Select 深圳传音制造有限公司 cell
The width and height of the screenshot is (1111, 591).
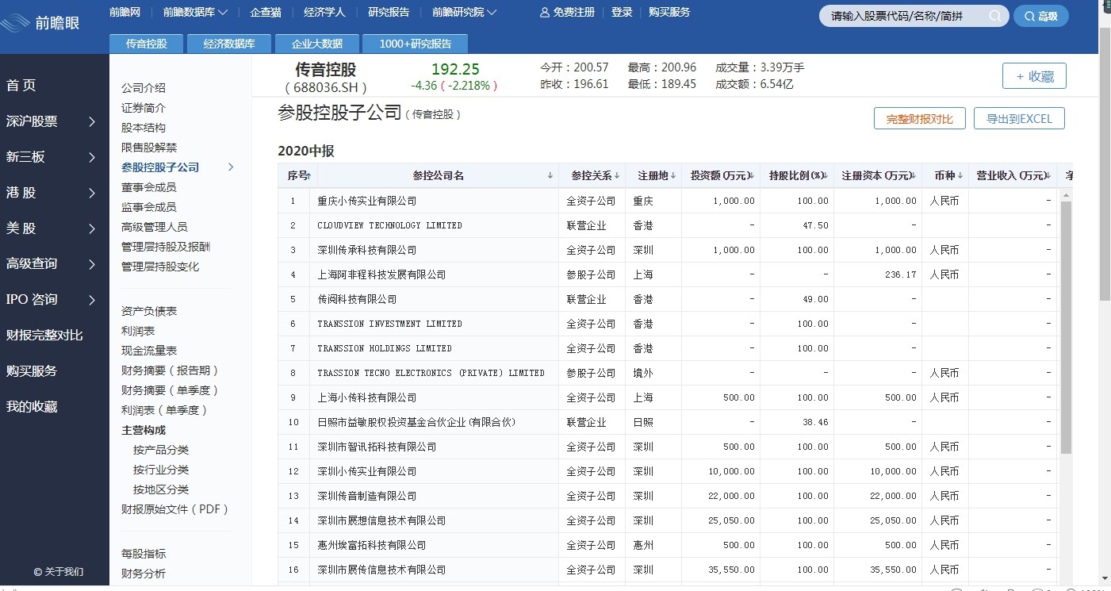coord(367,496)
